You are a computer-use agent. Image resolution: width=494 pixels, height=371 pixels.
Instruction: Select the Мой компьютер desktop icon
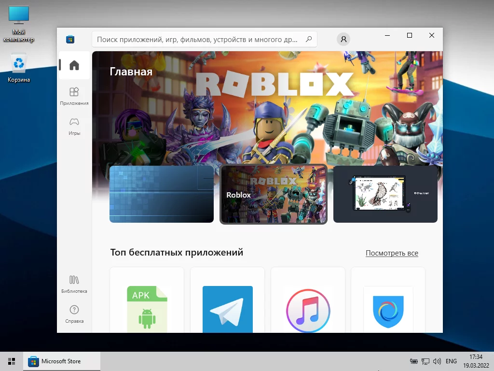(19, 24)
